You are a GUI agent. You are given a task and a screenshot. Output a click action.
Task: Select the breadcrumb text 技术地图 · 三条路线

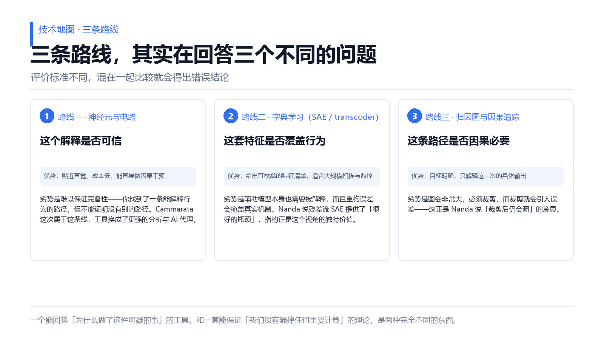click(79, 29)
